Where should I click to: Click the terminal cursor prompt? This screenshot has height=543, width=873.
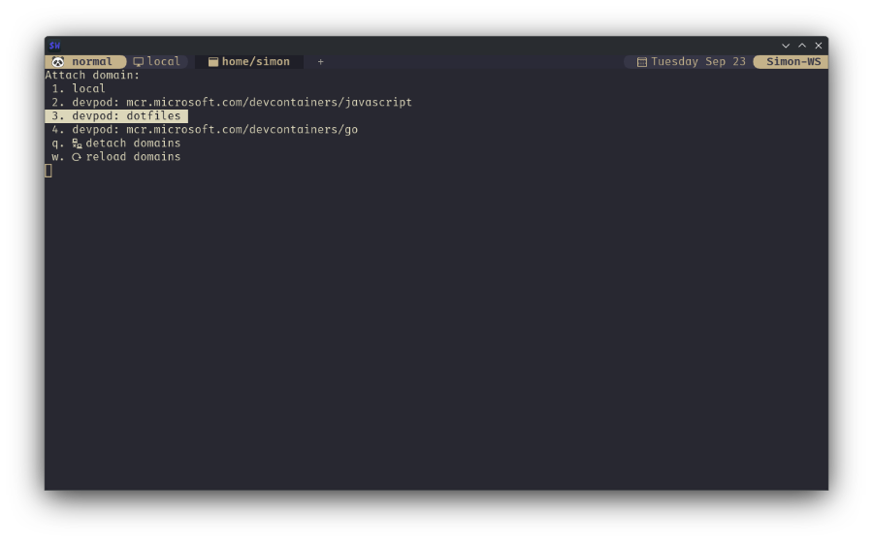48,171
